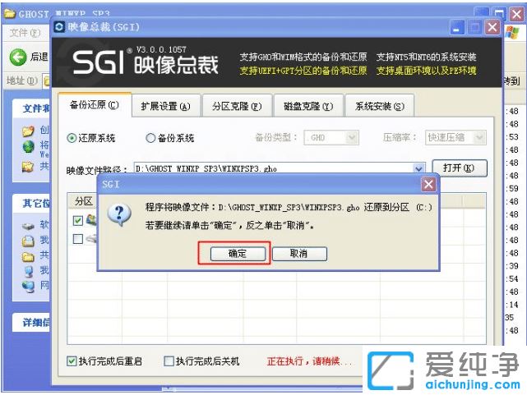Click the Shared Documents folder icon in sidebar
The image size is (527, 395).
point(28,257)
